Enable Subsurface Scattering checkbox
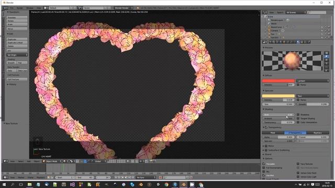This screenshot has width=335, height=188. 266,150
